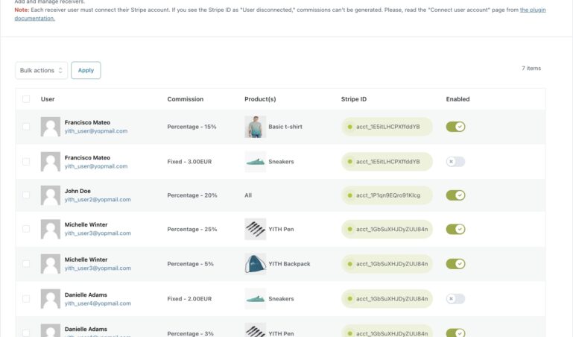Image resolution: width=573 pixels, height=337 pixels.
Task: Click the Commission column header
Action: tap(185, 99)
